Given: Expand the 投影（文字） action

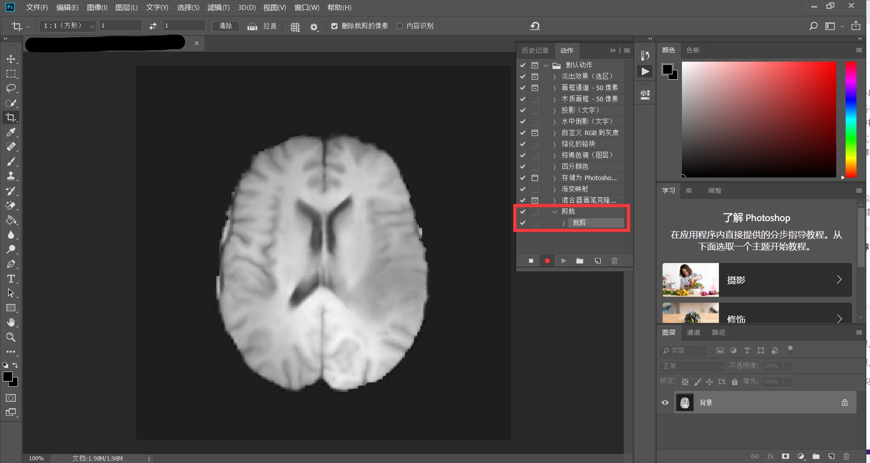Looking at the screenshot, I should (x=555, y=110).
